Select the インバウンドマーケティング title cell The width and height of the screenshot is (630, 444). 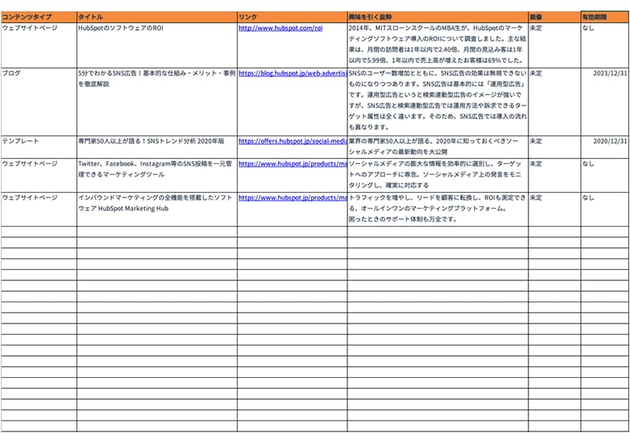[157, 209]
